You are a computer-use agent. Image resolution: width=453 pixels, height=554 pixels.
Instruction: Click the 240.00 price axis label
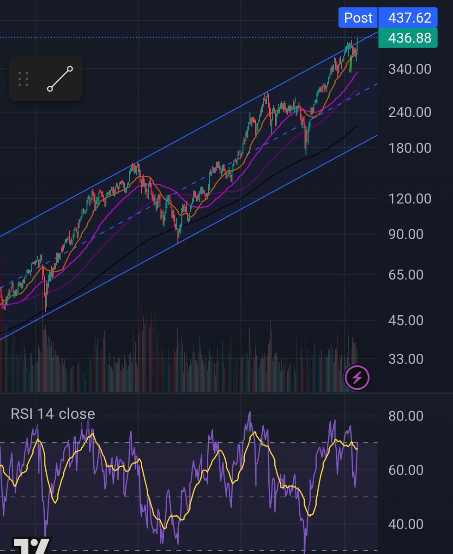[410, 113]
